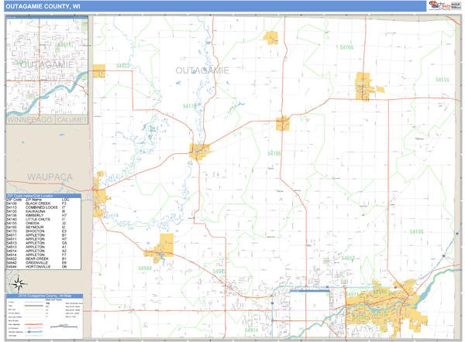Viewport: 465px width, 342px height.
Task: Click ZIP label 54922 on the map
Action: (122, 66)
